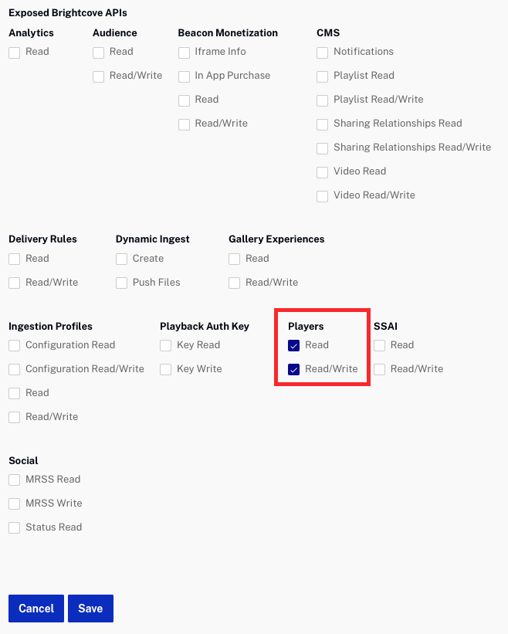Image resolution: width=508 pixels, height=634 pixels.
Task: Click the Cancel button
Action: (x=36, y=609)
